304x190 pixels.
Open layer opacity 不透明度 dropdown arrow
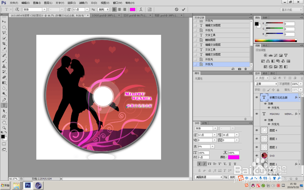pyautogui.click(x=301, y=84)
